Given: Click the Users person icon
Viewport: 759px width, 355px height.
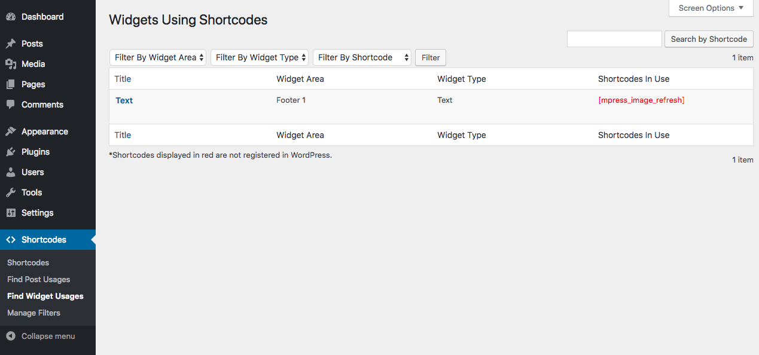Looking at the screenshot, I should click(11, 172).
